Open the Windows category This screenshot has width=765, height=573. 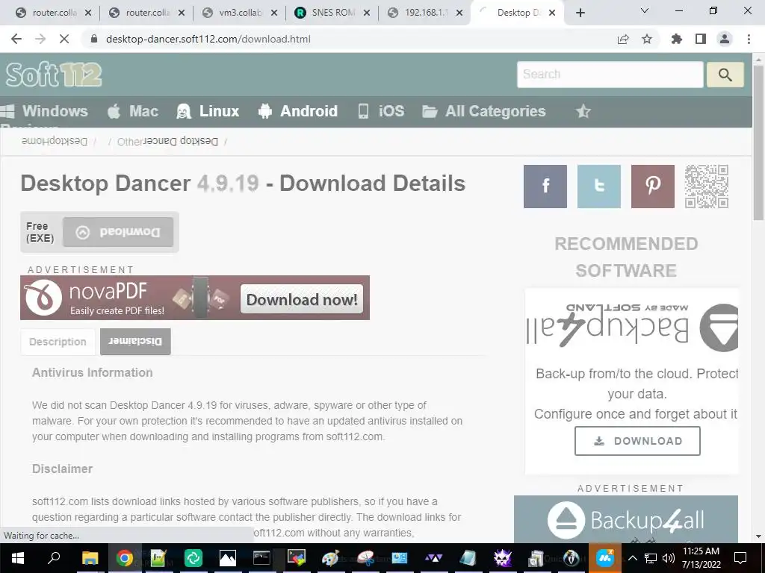45,111
